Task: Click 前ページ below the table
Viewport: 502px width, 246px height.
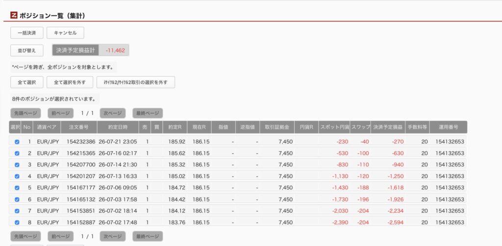Action: [x=60, y=236]
